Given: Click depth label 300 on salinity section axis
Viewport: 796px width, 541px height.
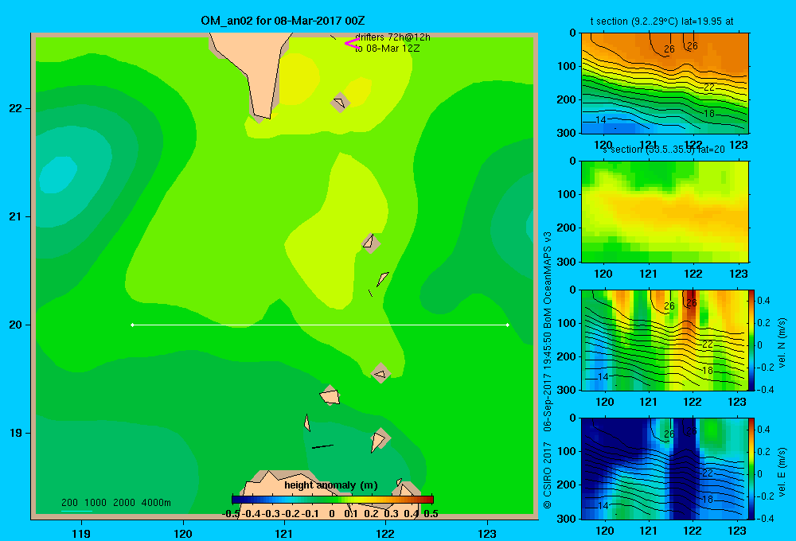Looking at the screenshot, I should click(x=567, y=262).
